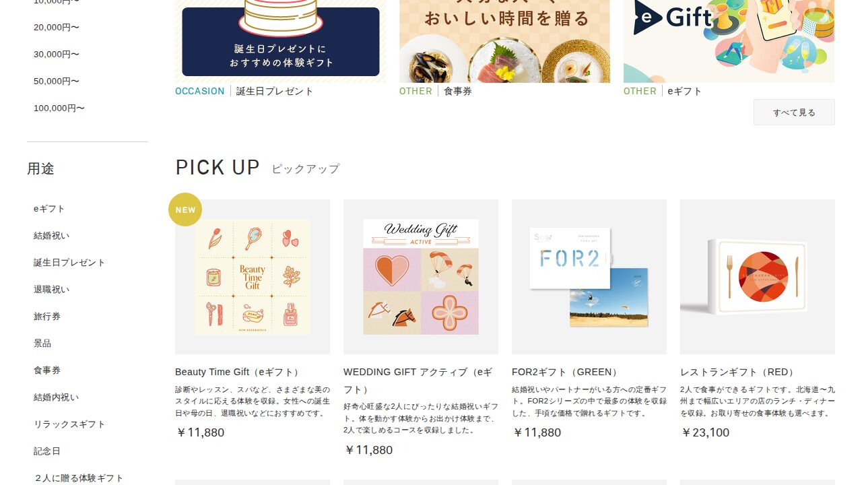Filter by price 50,000円〜
This screenshot has height=485, width=862.
click(57, 82)
